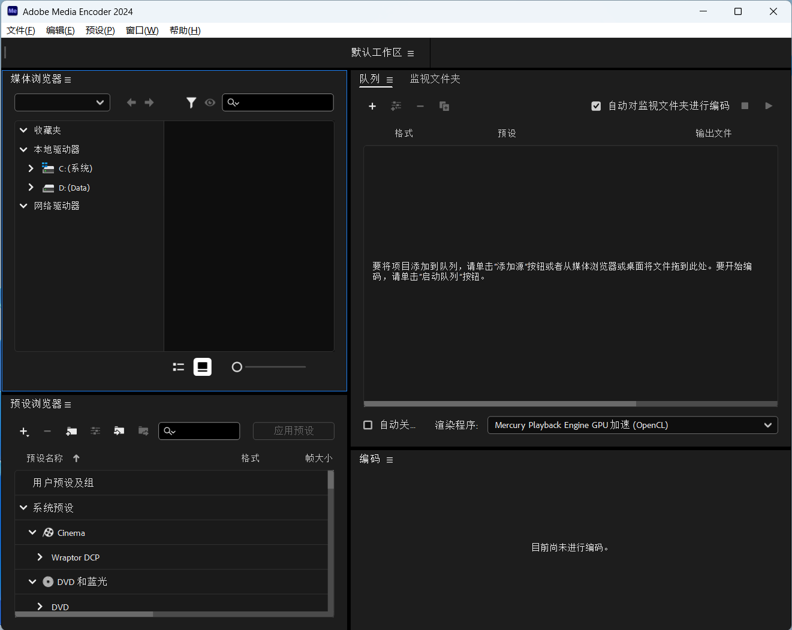Uncheck 自动对监视文件夹进行编码 checkbox
This screenshot has height=630, width=792.
tap(596, 106)
